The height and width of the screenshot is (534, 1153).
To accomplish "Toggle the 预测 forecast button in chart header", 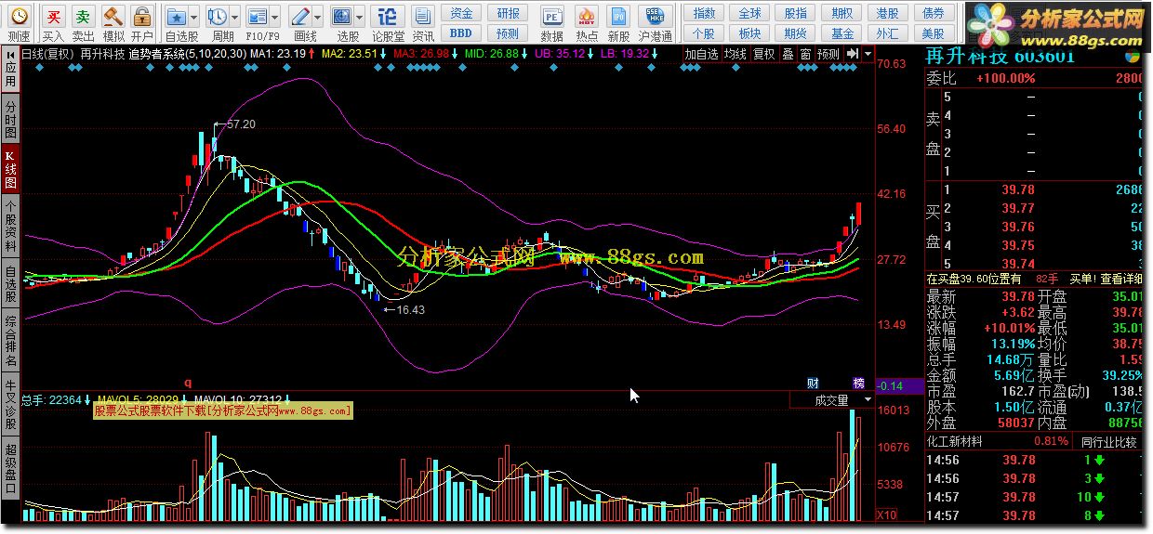I will (x=828, y=54).
